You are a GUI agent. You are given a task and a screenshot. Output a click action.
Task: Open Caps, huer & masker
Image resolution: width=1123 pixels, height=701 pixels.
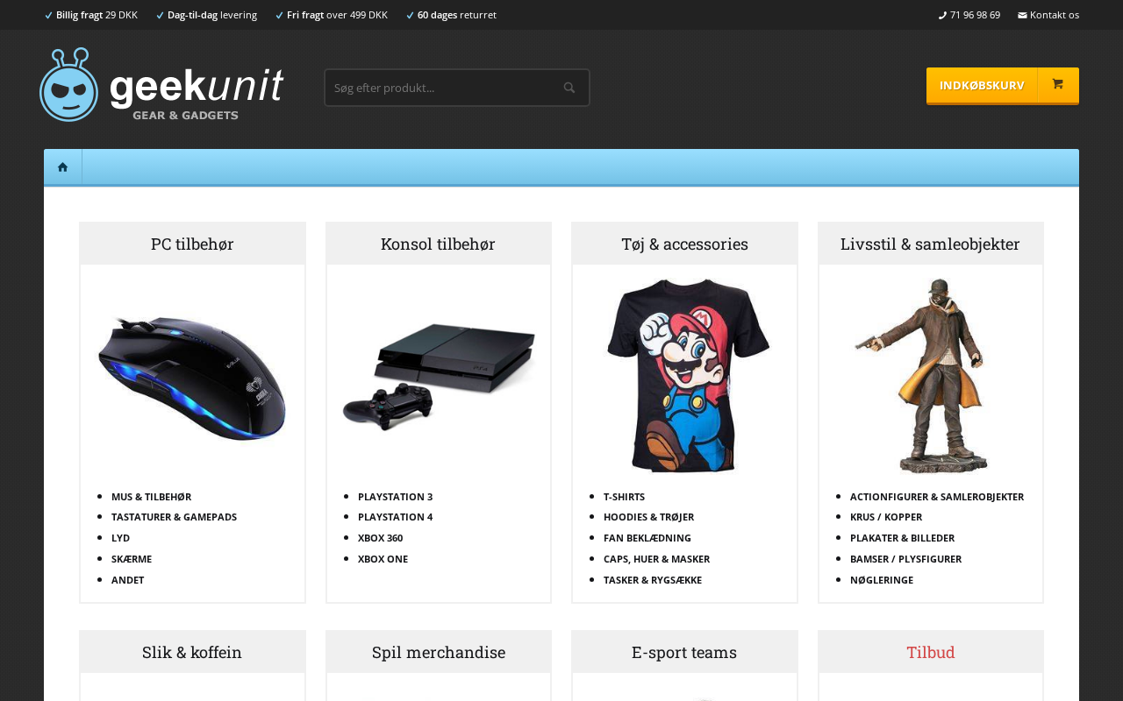[x=656, y=559]
